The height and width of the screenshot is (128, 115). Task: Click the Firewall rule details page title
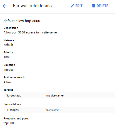click(x=32, y=6)
